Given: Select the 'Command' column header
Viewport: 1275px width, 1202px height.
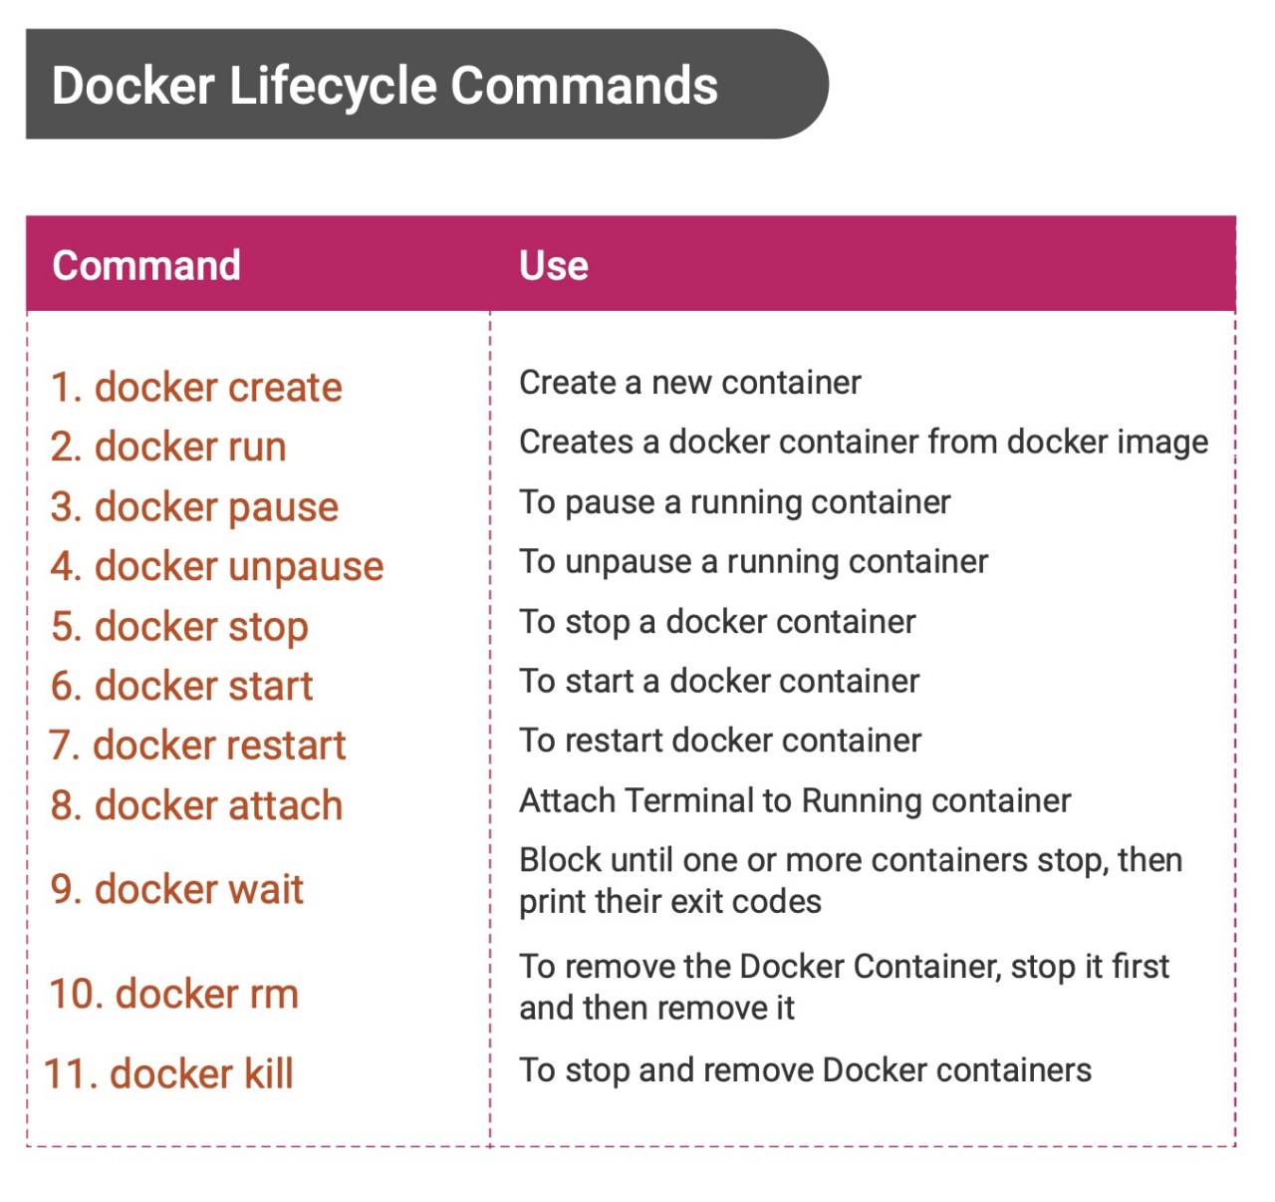Looking at the screenshot, I should click(146, 265).
